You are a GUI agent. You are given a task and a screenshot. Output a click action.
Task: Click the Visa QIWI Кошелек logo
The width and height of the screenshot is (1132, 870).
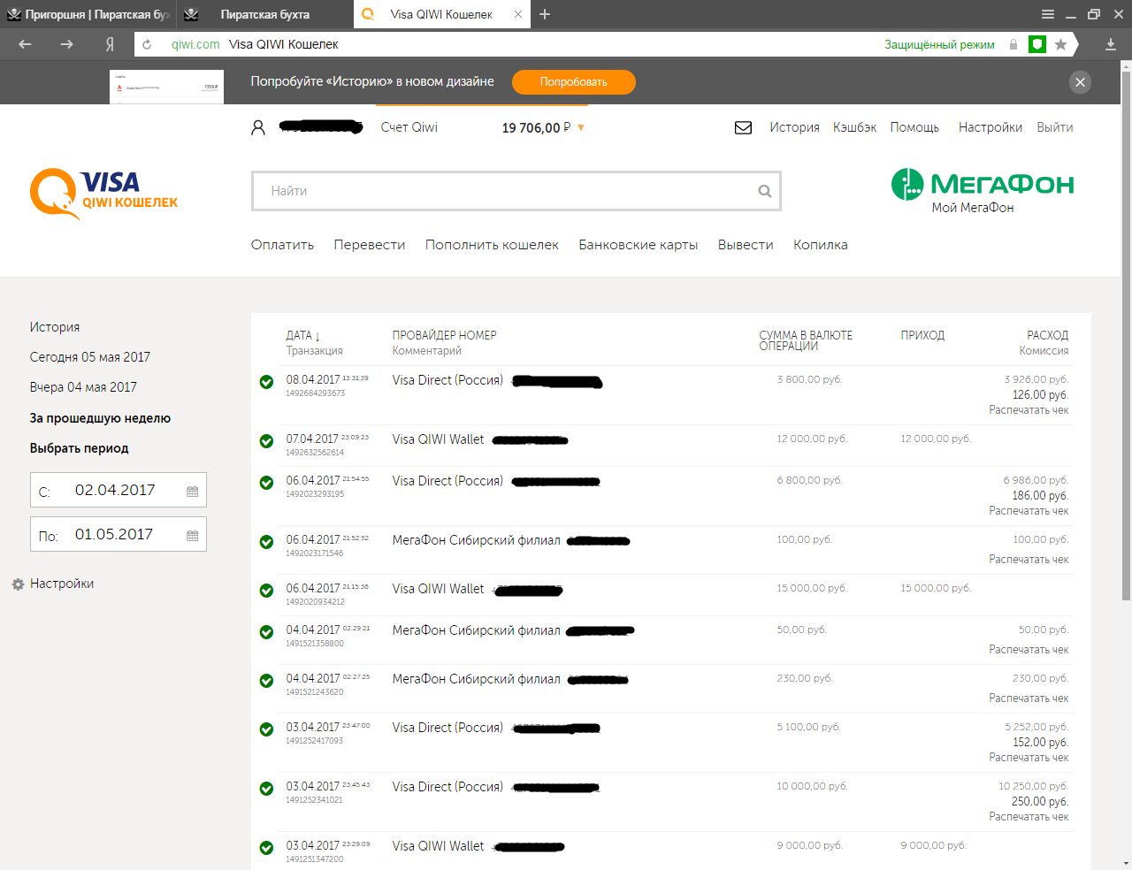click(x=103, y=194)
